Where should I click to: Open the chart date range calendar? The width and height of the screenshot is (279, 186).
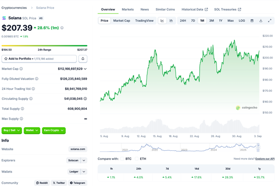pyautogui.click(x=252, y=21)
